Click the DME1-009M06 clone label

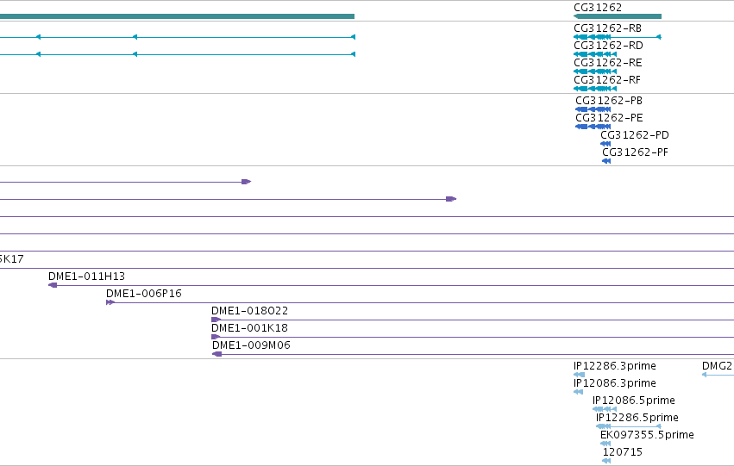251,345
